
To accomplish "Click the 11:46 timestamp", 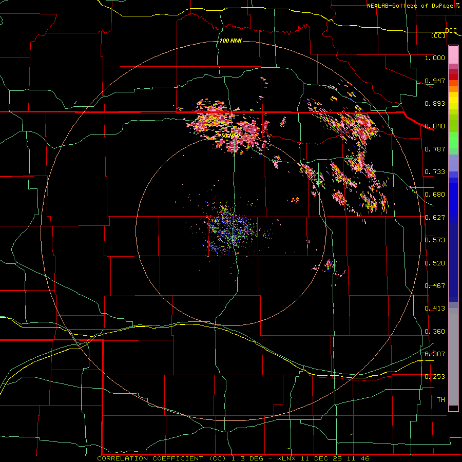I will pos(359,458).
